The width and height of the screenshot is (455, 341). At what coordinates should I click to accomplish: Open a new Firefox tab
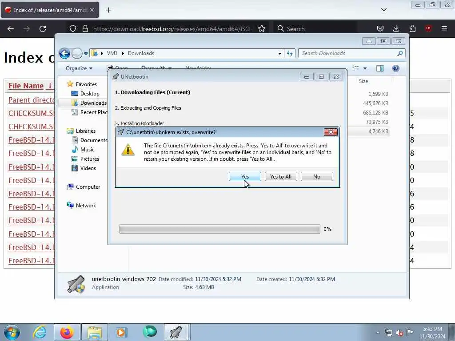click(x=108, y=10)
